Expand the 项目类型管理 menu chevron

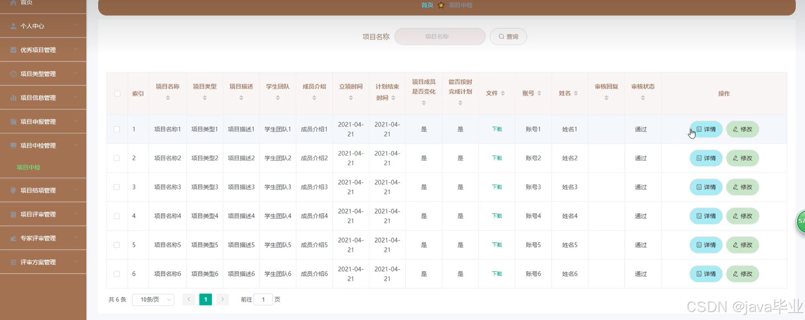click(75, 73)
